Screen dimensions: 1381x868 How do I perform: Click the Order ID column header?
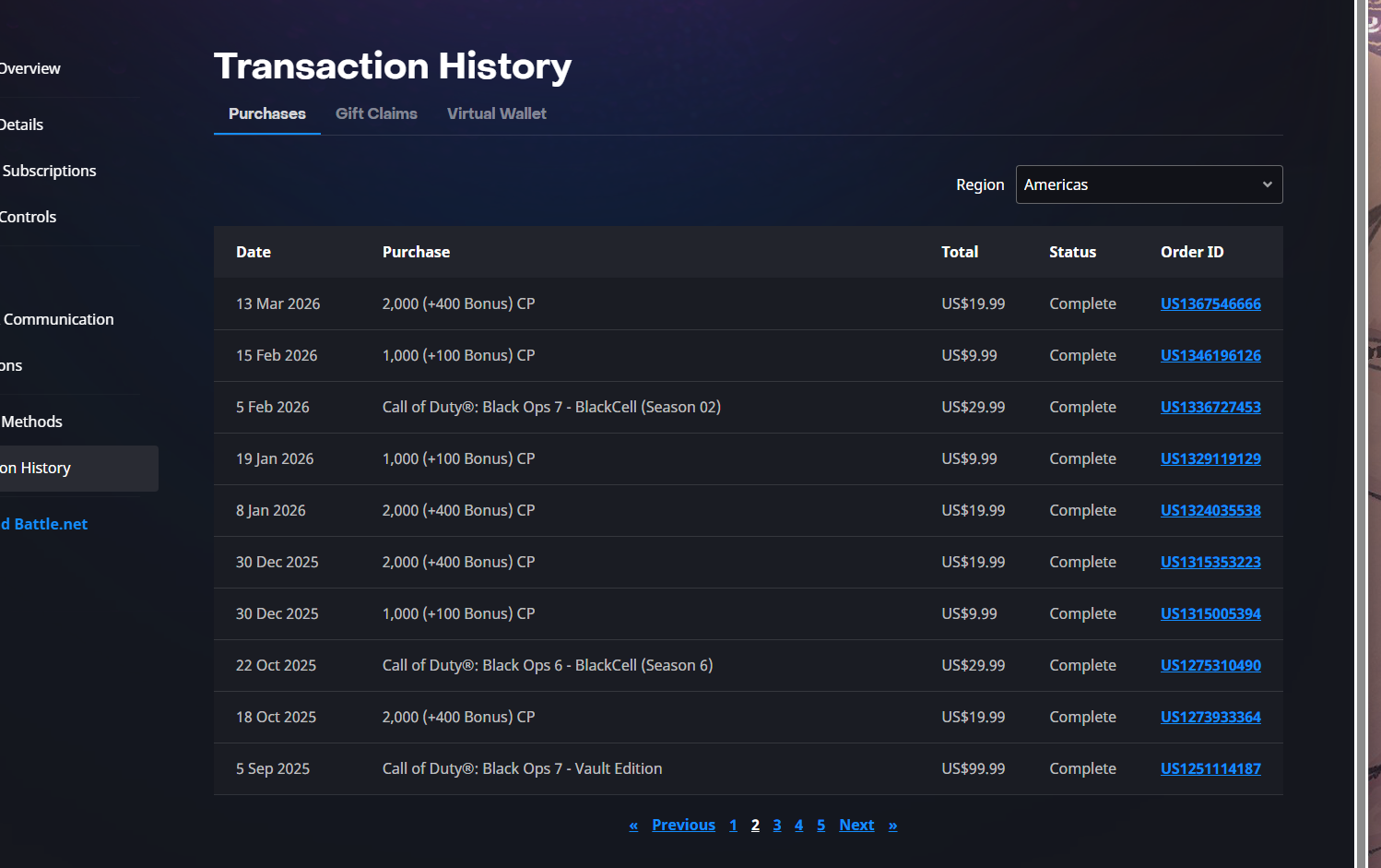pos(1192,252)
